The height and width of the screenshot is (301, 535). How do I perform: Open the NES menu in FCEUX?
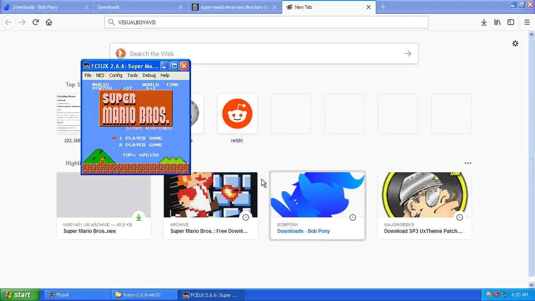click(x=100, y=75)
